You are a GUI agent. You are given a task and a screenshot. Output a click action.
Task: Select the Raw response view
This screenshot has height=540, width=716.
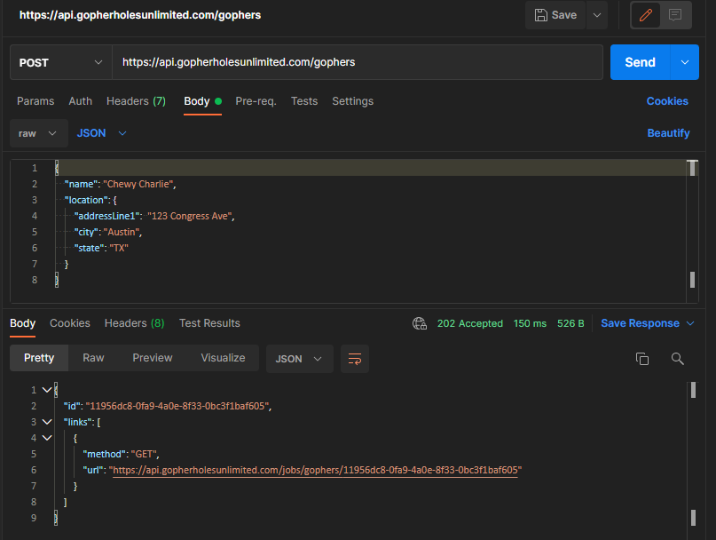click(93, 358)
